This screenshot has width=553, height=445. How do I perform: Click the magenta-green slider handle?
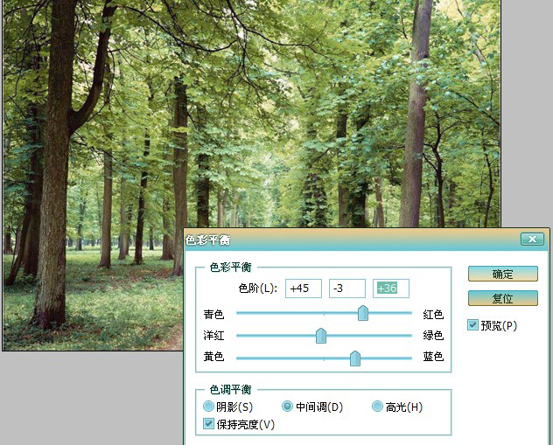320,336
